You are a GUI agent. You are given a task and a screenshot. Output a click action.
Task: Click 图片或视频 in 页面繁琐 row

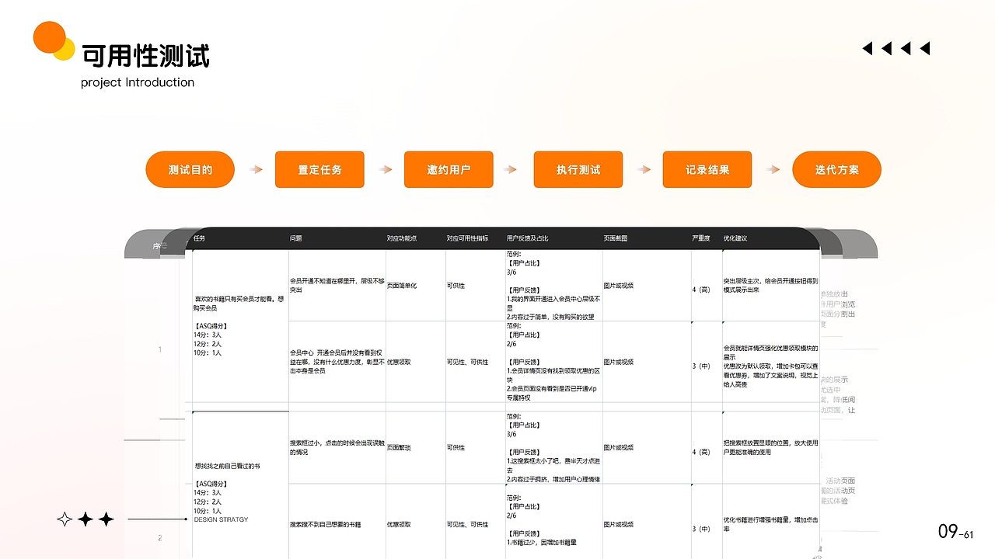click(x=619, y=448)
